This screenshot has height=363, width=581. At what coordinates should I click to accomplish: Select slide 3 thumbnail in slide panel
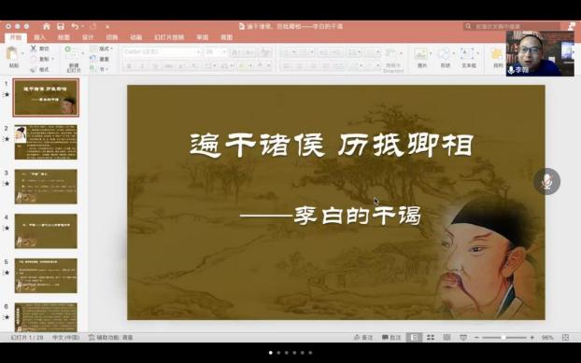(46, 187)
